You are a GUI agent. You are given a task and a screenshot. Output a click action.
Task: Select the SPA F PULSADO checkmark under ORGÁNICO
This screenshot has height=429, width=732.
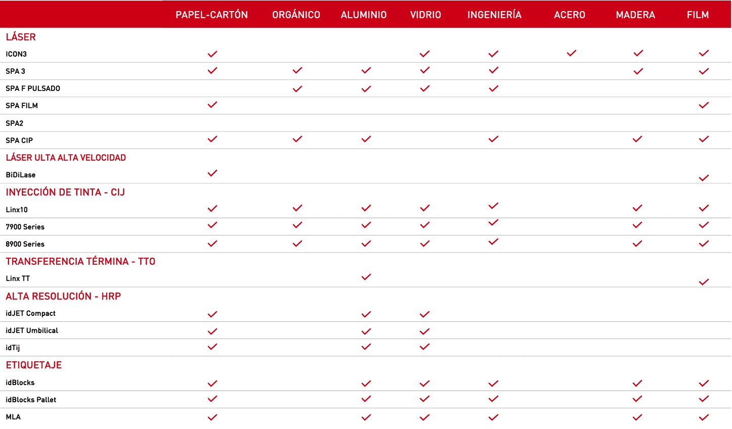(297, 89)
